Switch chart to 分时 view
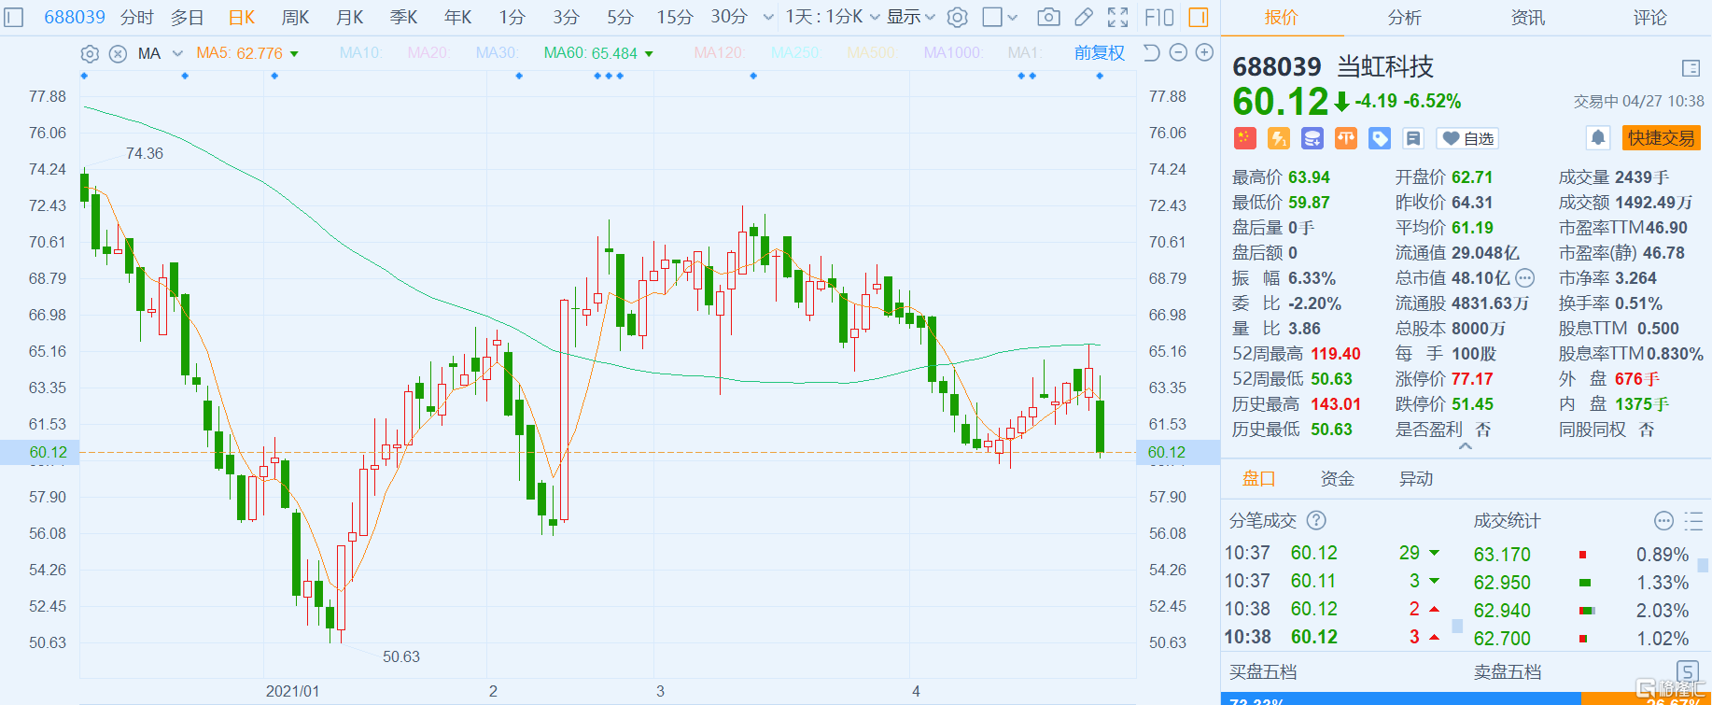Screen dimensions: 1712x705 click(137, 17)
